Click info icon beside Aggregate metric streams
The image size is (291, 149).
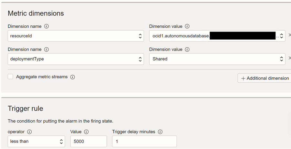[73, 77]
